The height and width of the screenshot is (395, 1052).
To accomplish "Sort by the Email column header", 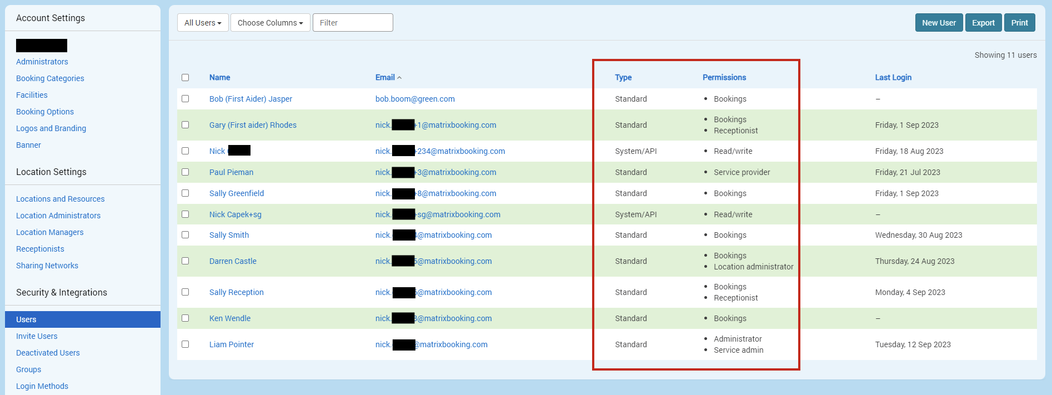I will tap(385, 77).
